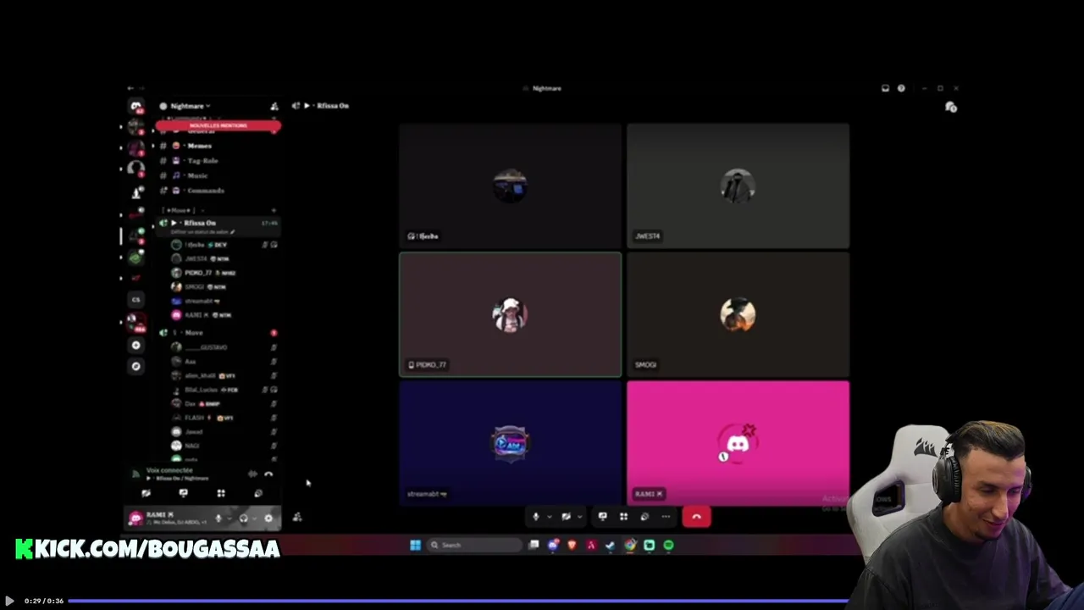Select user Bilal_Lucius in Move channel
Image resolution: width=1084 pixels, height=610 pixels.
(x=224, y=390)
